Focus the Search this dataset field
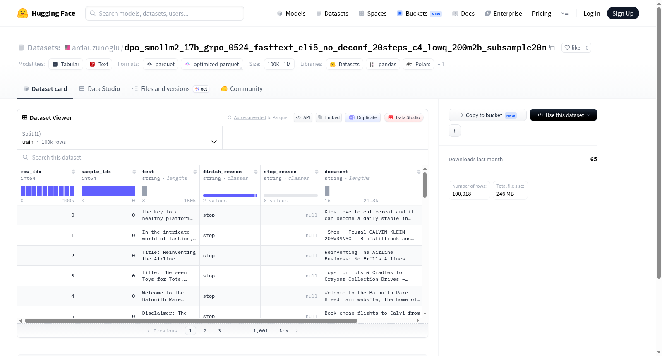Screen dimensions: 662x356 point(223,157)
